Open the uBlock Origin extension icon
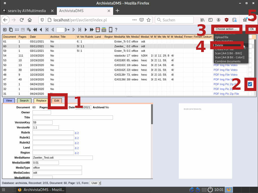This screenshot has height=193, width=258. [x=226, y=20]
